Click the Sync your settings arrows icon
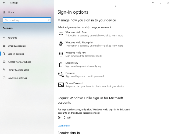Viewport: 172px width, 134px height. 4,78
